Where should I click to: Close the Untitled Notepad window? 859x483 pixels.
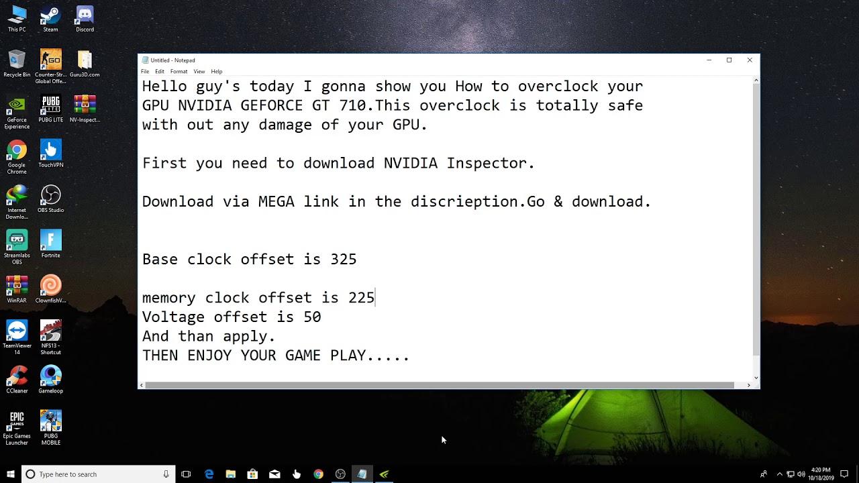tap(750, 60)
